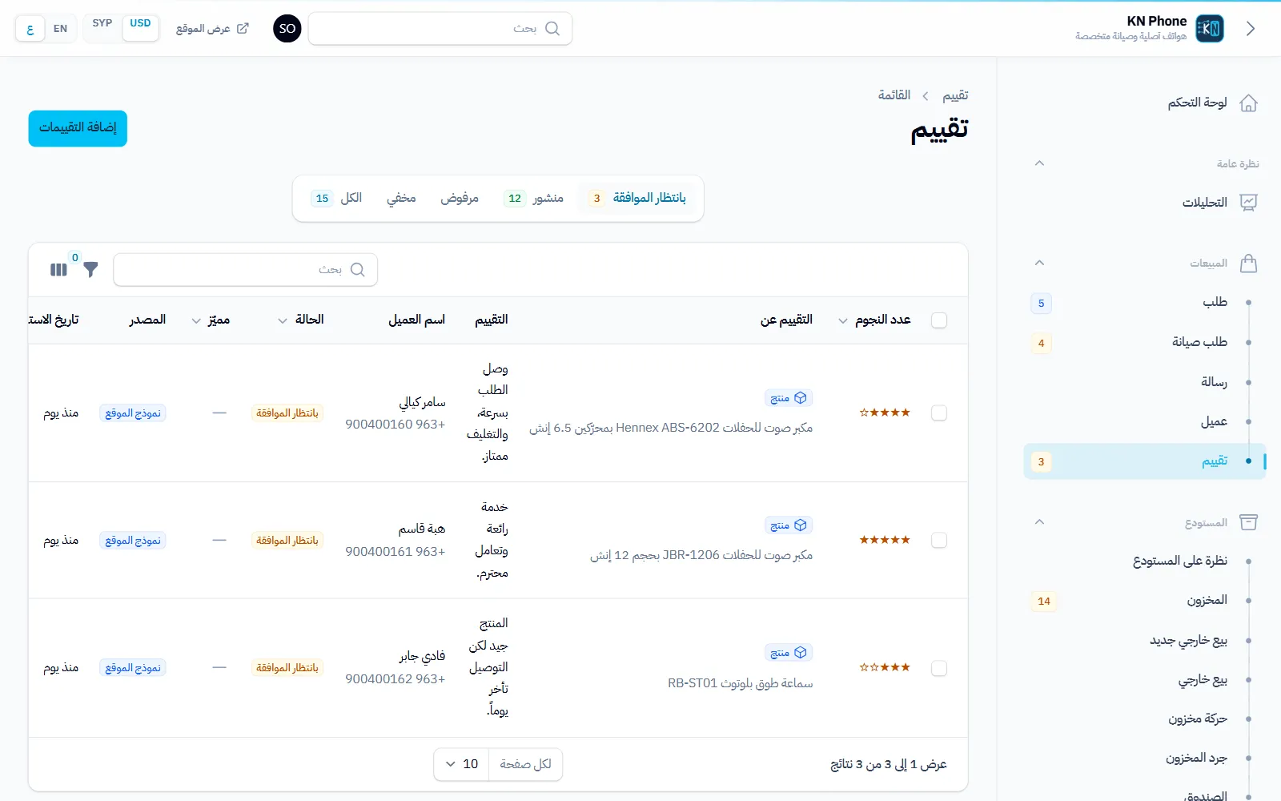Check the select-all checkbox in the table header

pyautogui.click(x=939, y=320)
